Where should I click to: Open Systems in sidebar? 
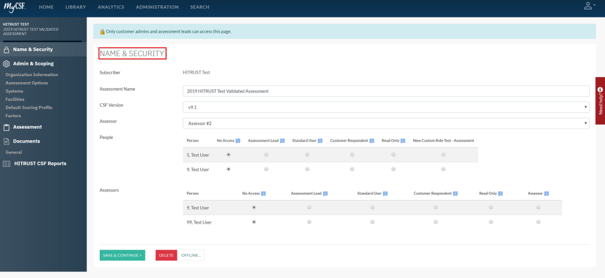coord(15,91)
